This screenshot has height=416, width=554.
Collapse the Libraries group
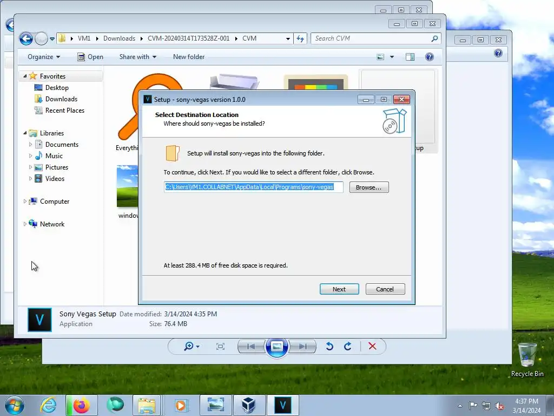coord(25,133)
